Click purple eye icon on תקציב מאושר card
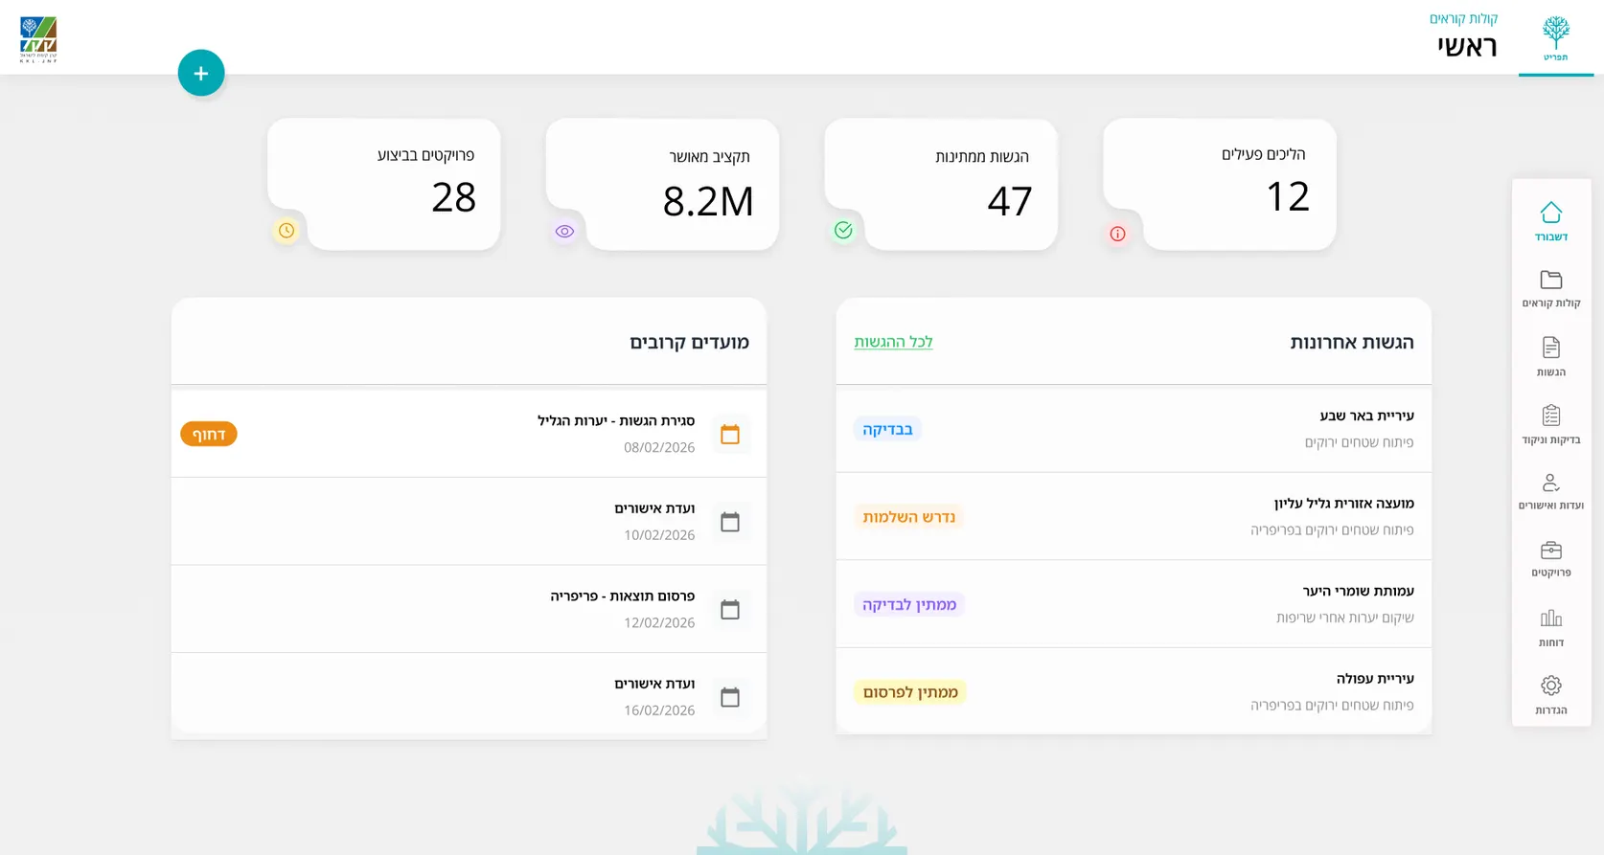This screenshot has width=1604, height=855. click(x=564, y=231)
